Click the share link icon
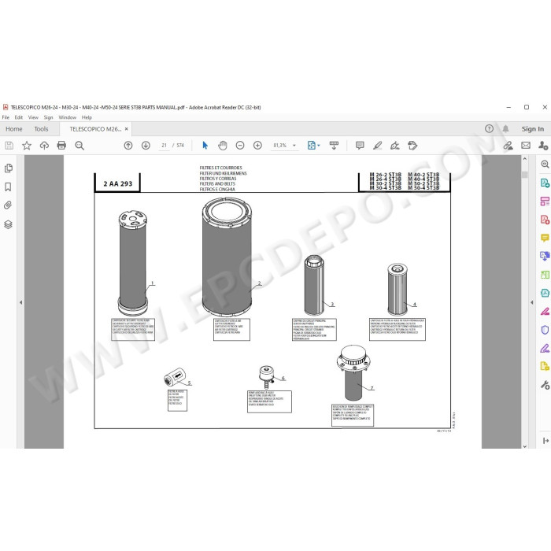The width and height of the screenshot is (551, 551). [508, 146]
